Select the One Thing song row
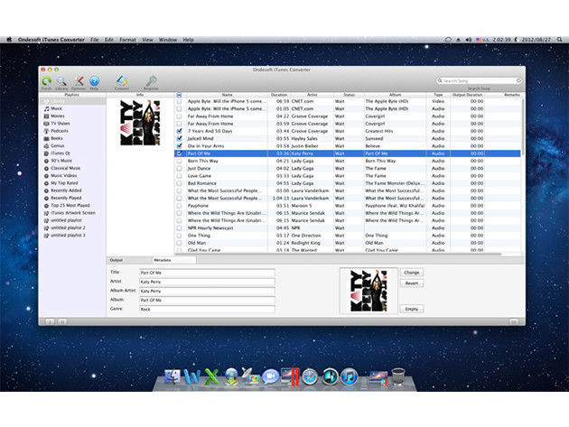569x427 pixels. (x=348, y=236)
